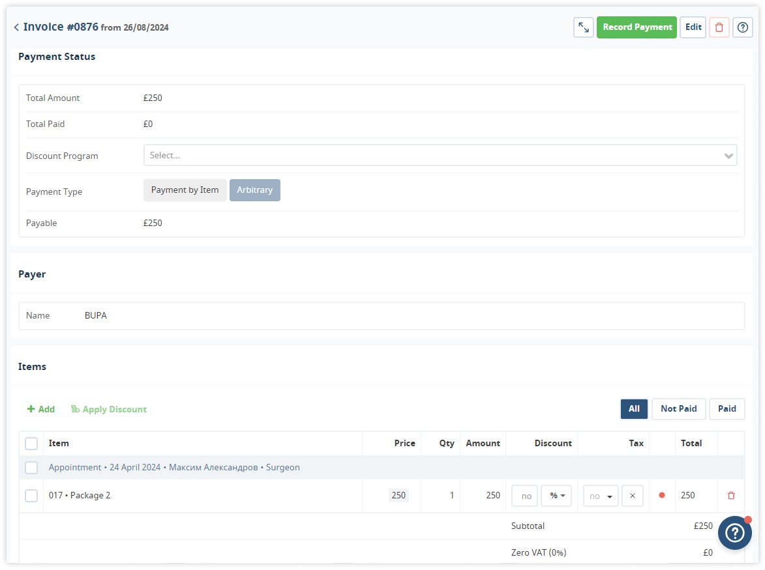Screen dimensions: 765x570
Task: Click the discount value input field
Action: [x=526, y=496]
